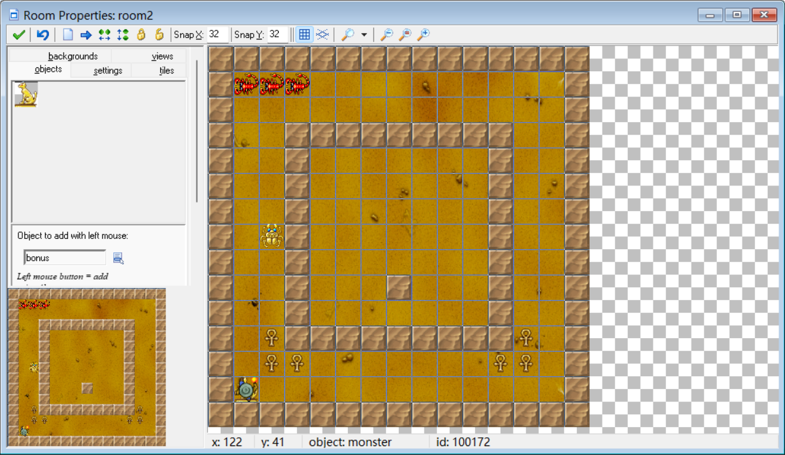
Task: Click the bonus object name field
Action: (x=65, y=257)
